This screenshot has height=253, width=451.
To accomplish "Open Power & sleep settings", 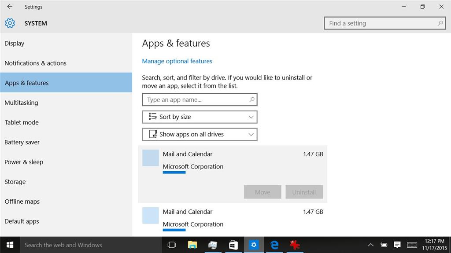I will click(x=66, y=162).
